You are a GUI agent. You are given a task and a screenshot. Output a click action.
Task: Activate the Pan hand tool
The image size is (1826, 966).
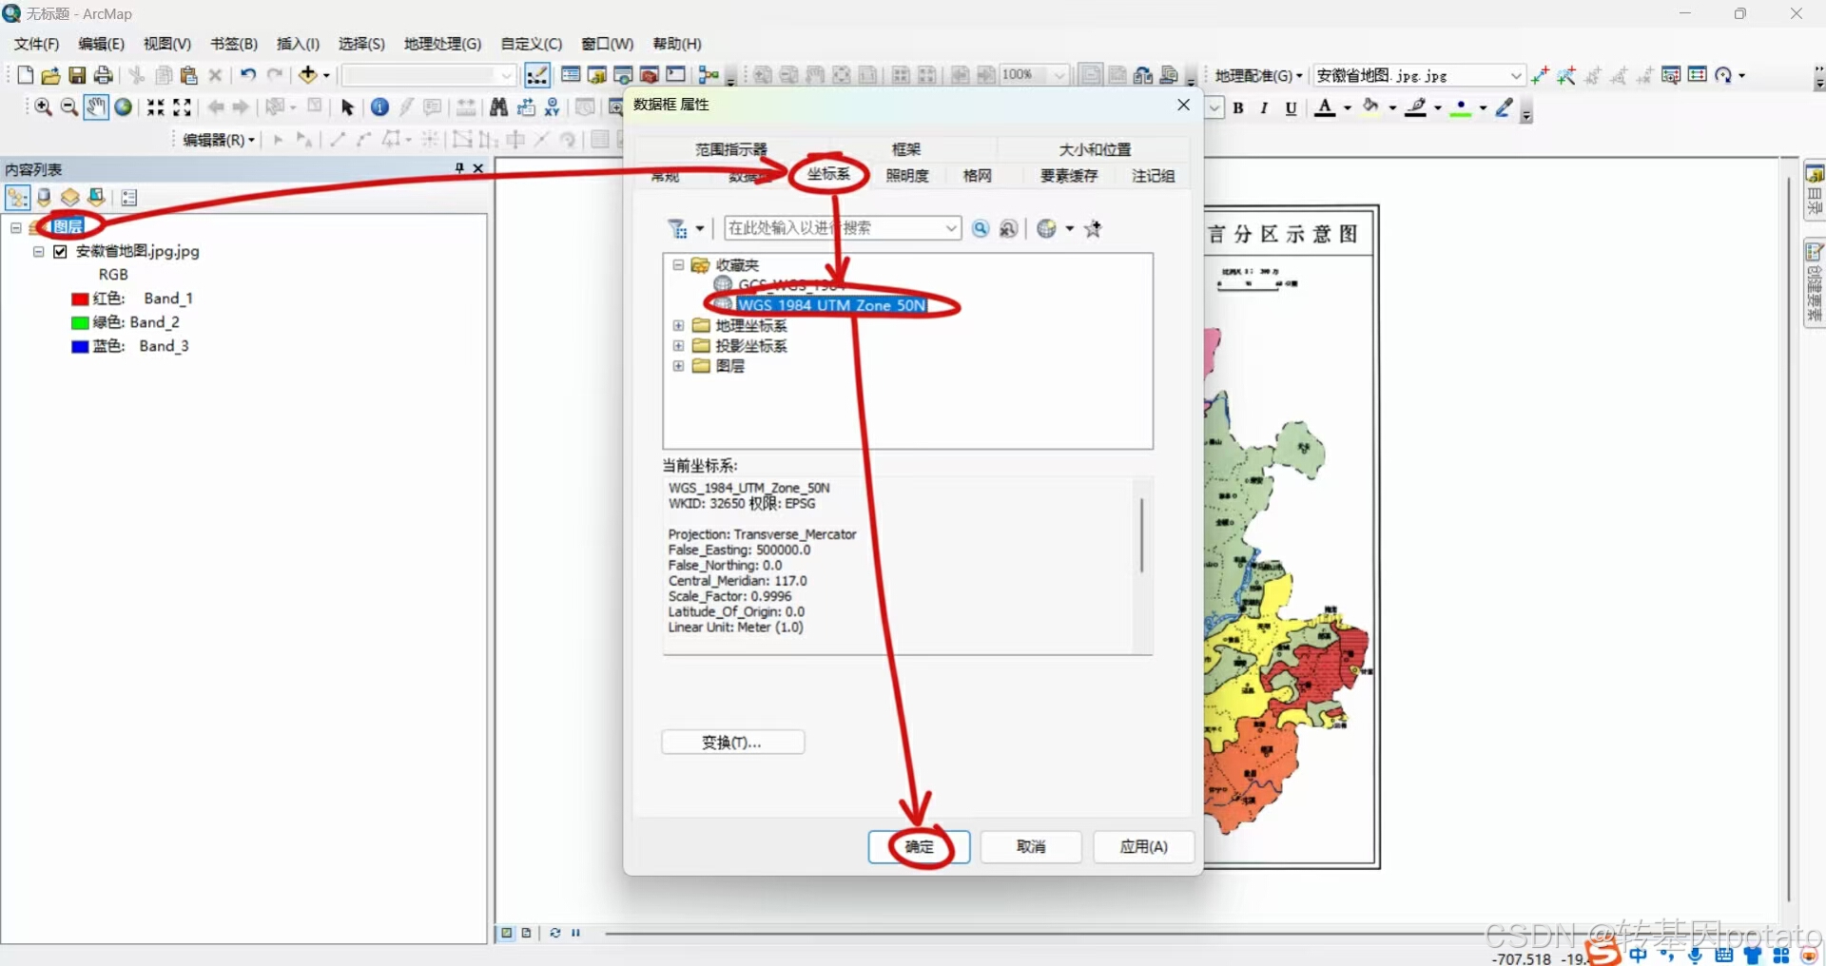(95, 107)
